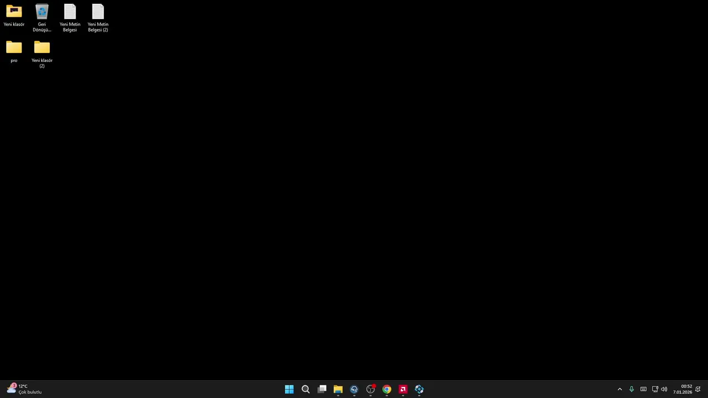This screenshot has width=708, height=398.
Task: Expand the hidden system tray icons
Action: point(619,389)
